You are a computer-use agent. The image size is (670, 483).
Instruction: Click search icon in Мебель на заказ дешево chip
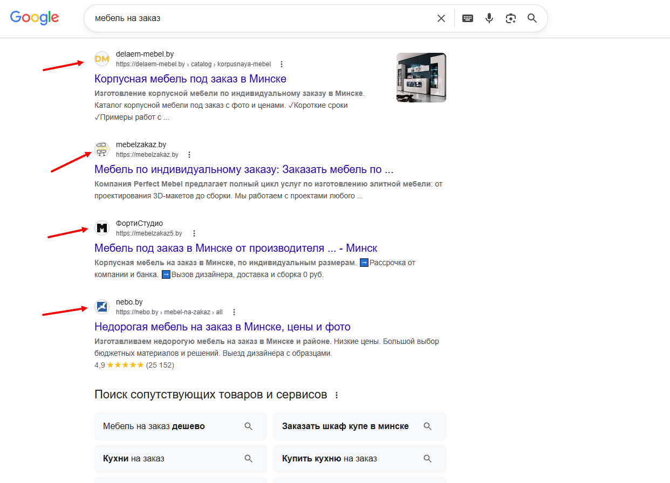coord(249,426)
